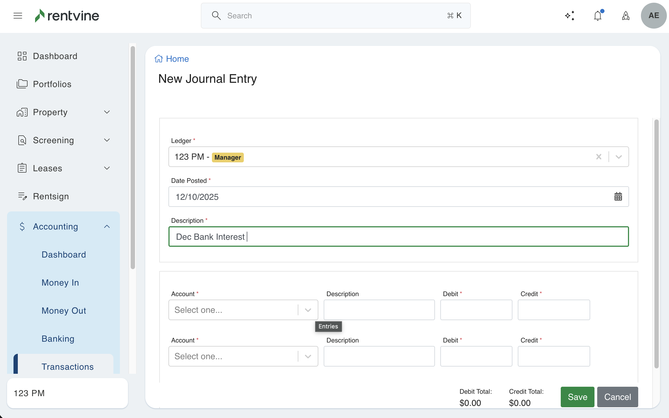Expand the Ledger dropdown arrow
669x418 pixels.
pos(619,157)
